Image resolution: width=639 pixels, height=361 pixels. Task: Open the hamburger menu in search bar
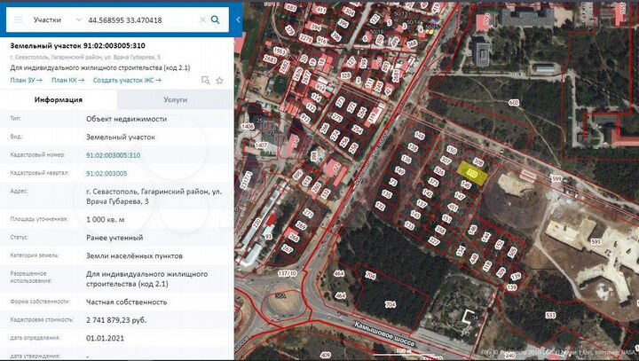(18, 19)
